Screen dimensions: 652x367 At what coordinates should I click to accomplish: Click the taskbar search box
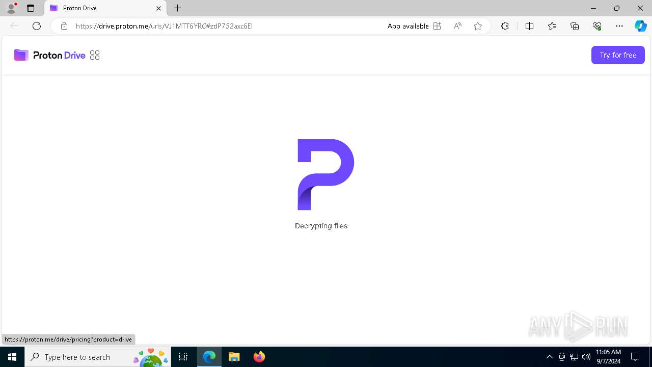98,357
